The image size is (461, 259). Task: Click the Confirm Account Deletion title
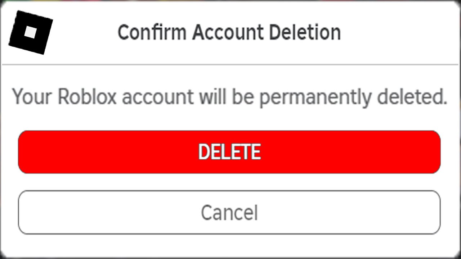click(229, 32)
